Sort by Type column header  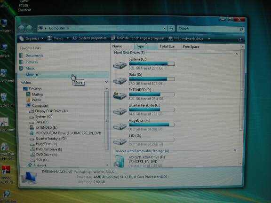pos(146,46)
